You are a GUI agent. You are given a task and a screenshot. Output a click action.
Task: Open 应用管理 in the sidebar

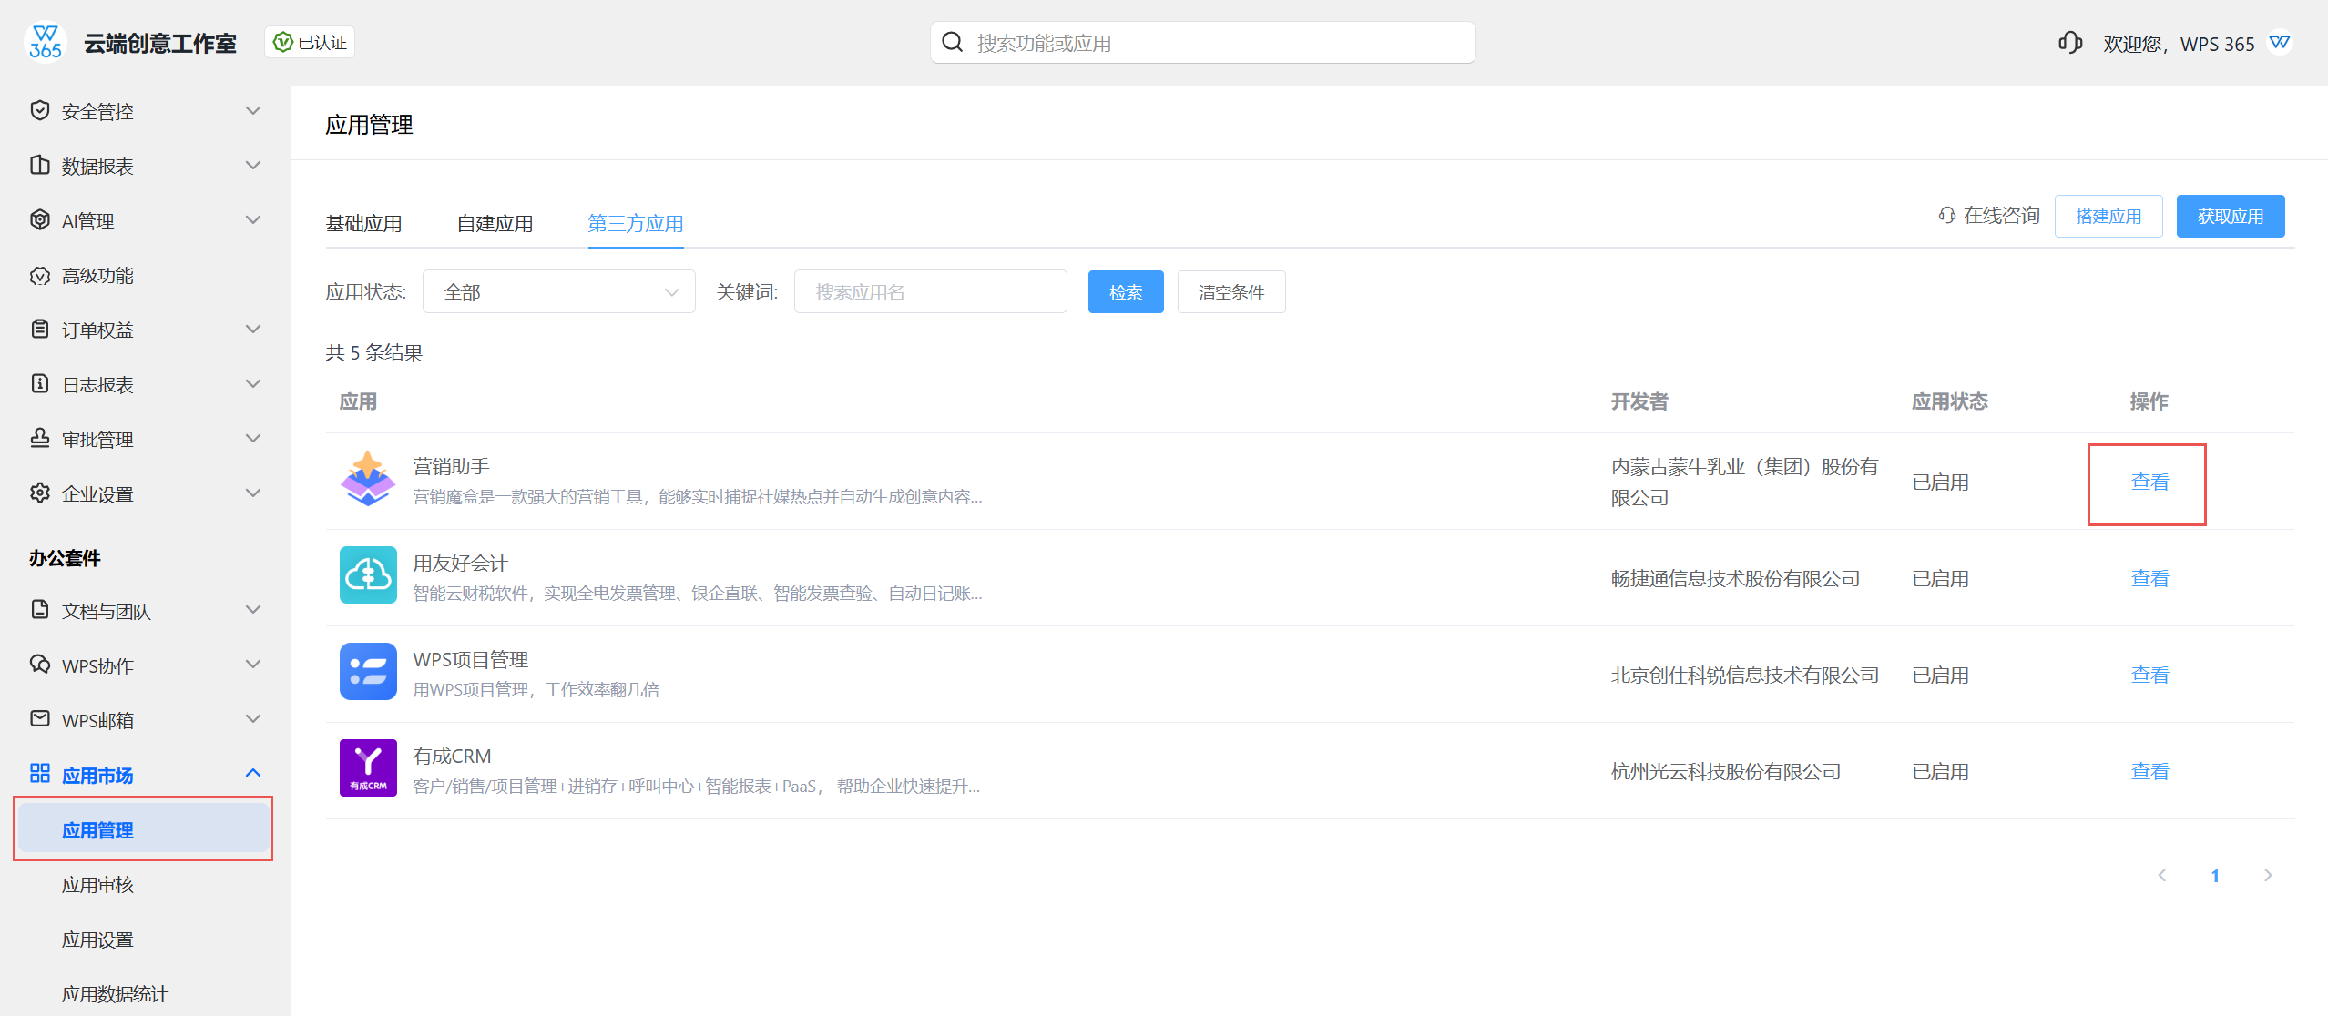tap(143, 829)
